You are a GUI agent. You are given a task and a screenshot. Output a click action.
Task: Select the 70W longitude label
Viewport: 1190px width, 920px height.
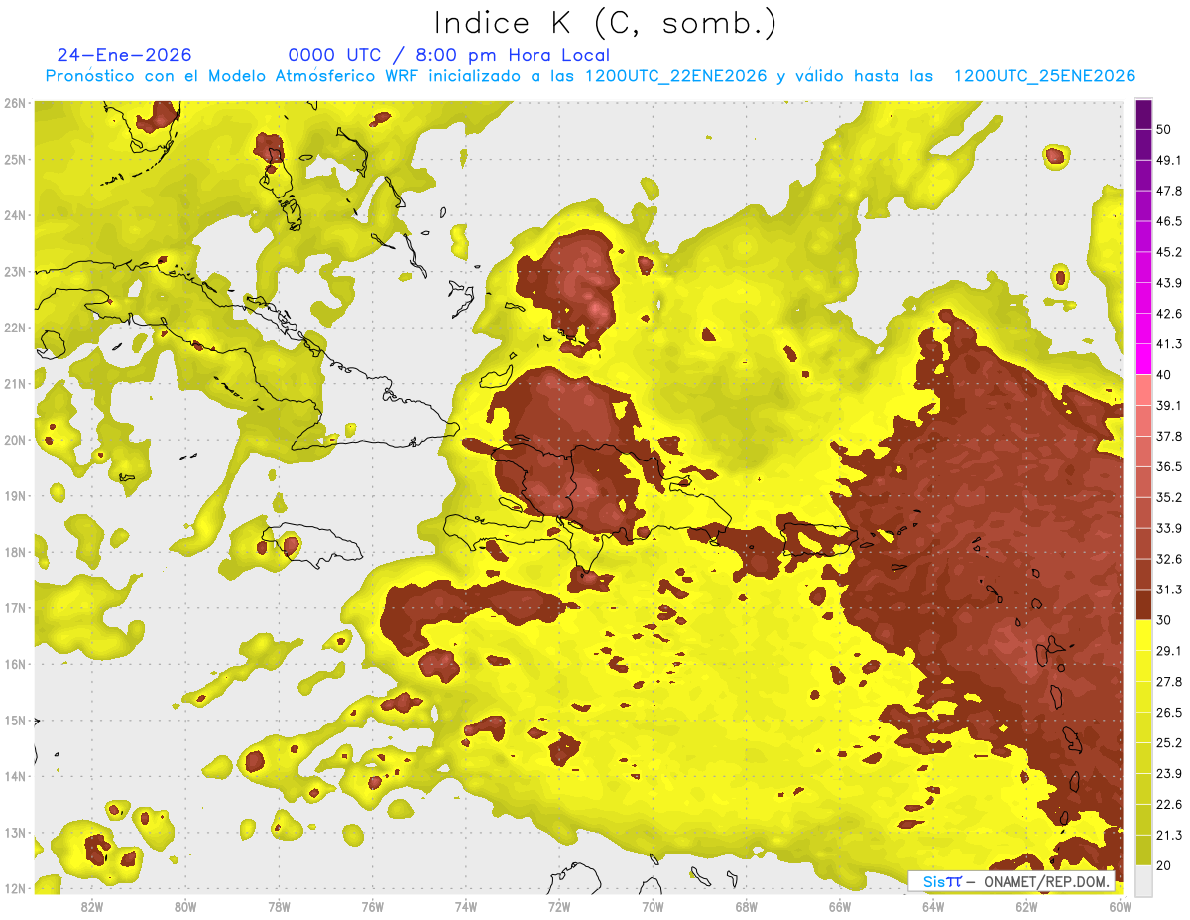653,907
